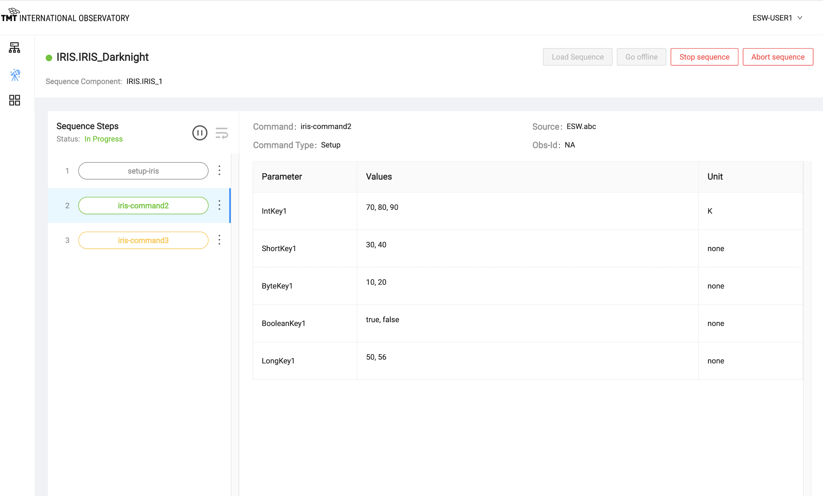
Task: Select the setup-iris sequence step
Action: [x=143, y=170]
